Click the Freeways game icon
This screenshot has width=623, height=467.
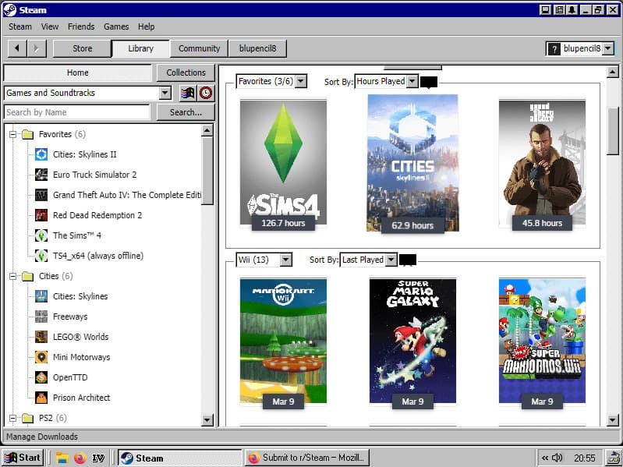pos(41,316)
